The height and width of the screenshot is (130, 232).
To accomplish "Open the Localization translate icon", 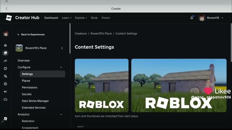I will [x=5, y=76].
